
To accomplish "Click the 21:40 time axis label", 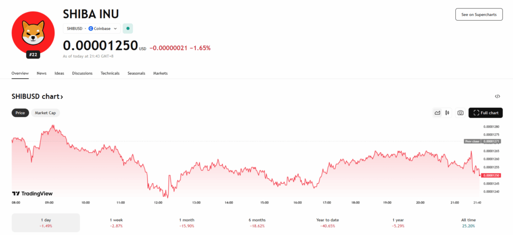I will [477, 202].
